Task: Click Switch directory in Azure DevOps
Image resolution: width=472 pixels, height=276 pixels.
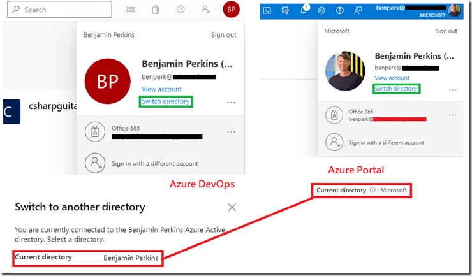Action: click(166, 101)
